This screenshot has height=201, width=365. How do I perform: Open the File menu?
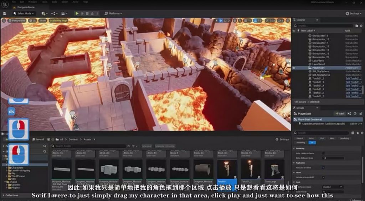pos(14,2)
